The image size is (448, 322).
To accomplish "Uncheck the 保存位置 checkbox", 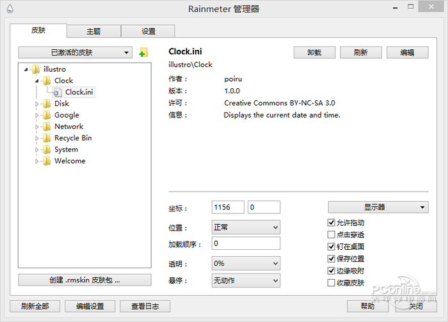I will coord(331,259).
